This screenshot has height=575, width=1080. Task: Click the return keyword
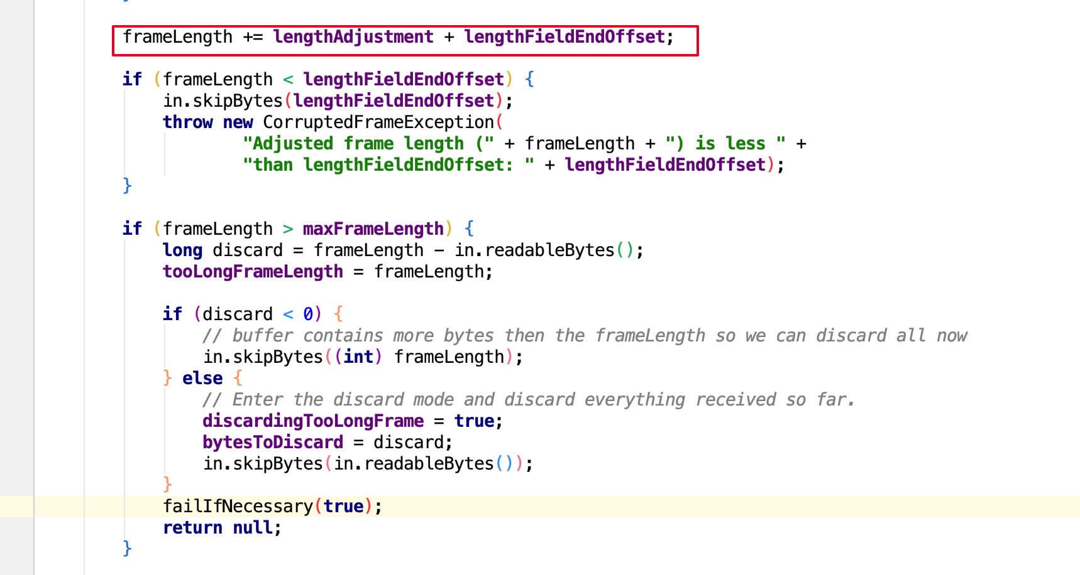(193, 528)
